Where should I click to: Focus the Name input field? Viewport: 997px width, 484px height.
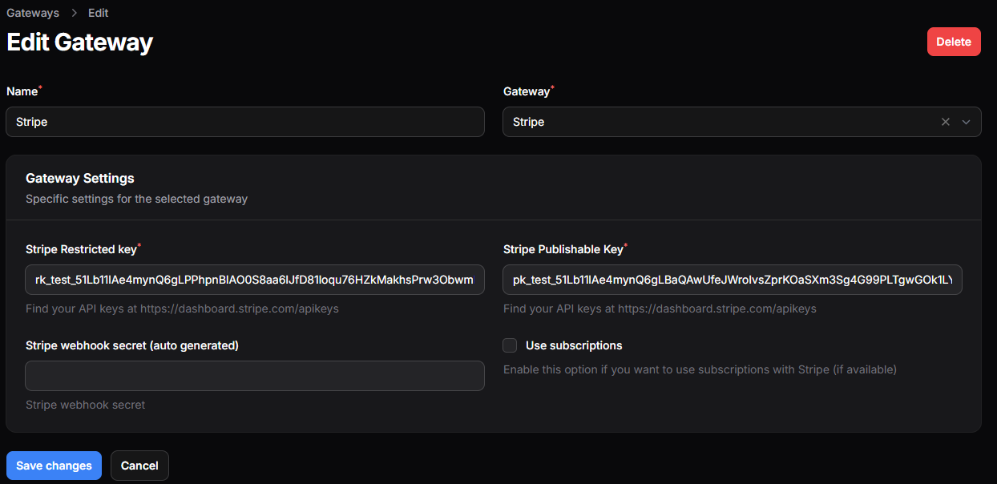245,122
